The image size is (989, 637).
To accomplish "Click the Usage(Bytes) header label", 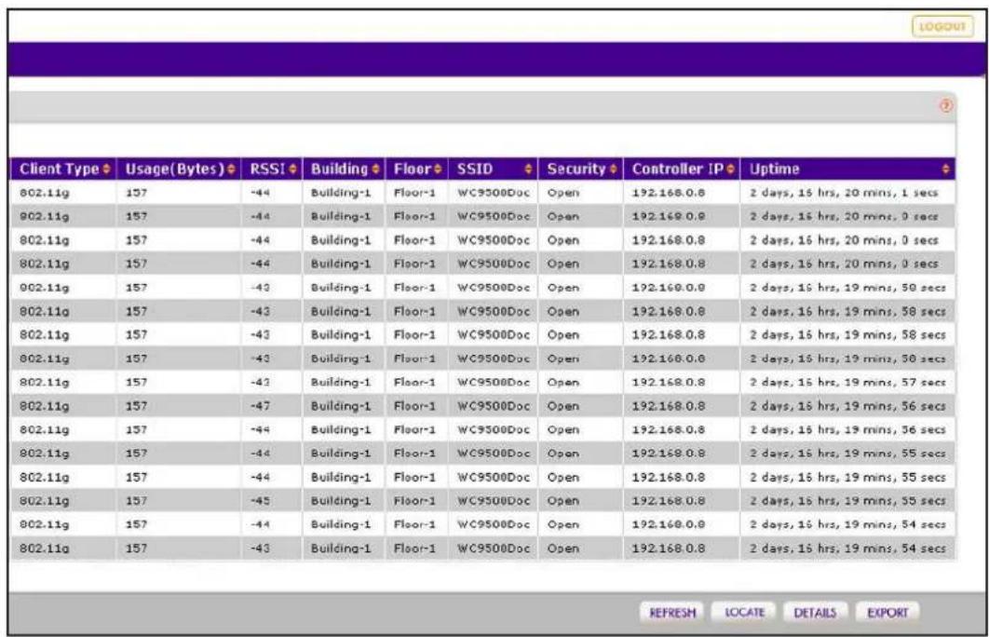I will tap(175, 169).
